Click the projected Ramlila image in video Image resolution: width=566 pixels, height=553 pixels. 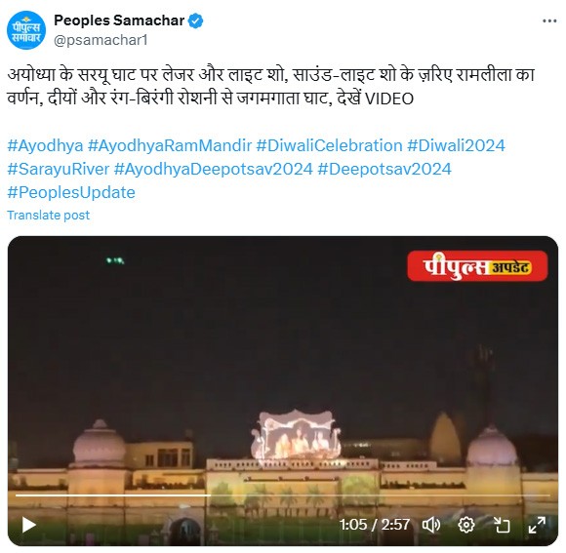tap(296, 436)
